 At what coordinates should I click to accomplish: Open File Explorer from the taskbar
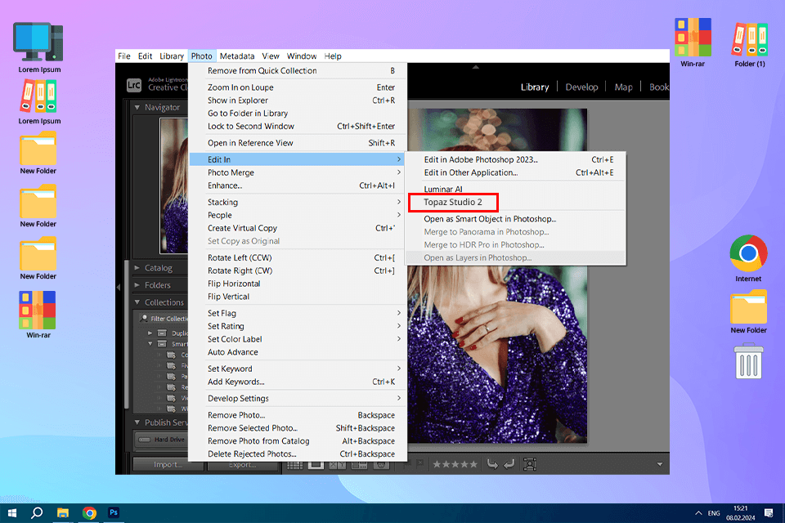(63, 513)
